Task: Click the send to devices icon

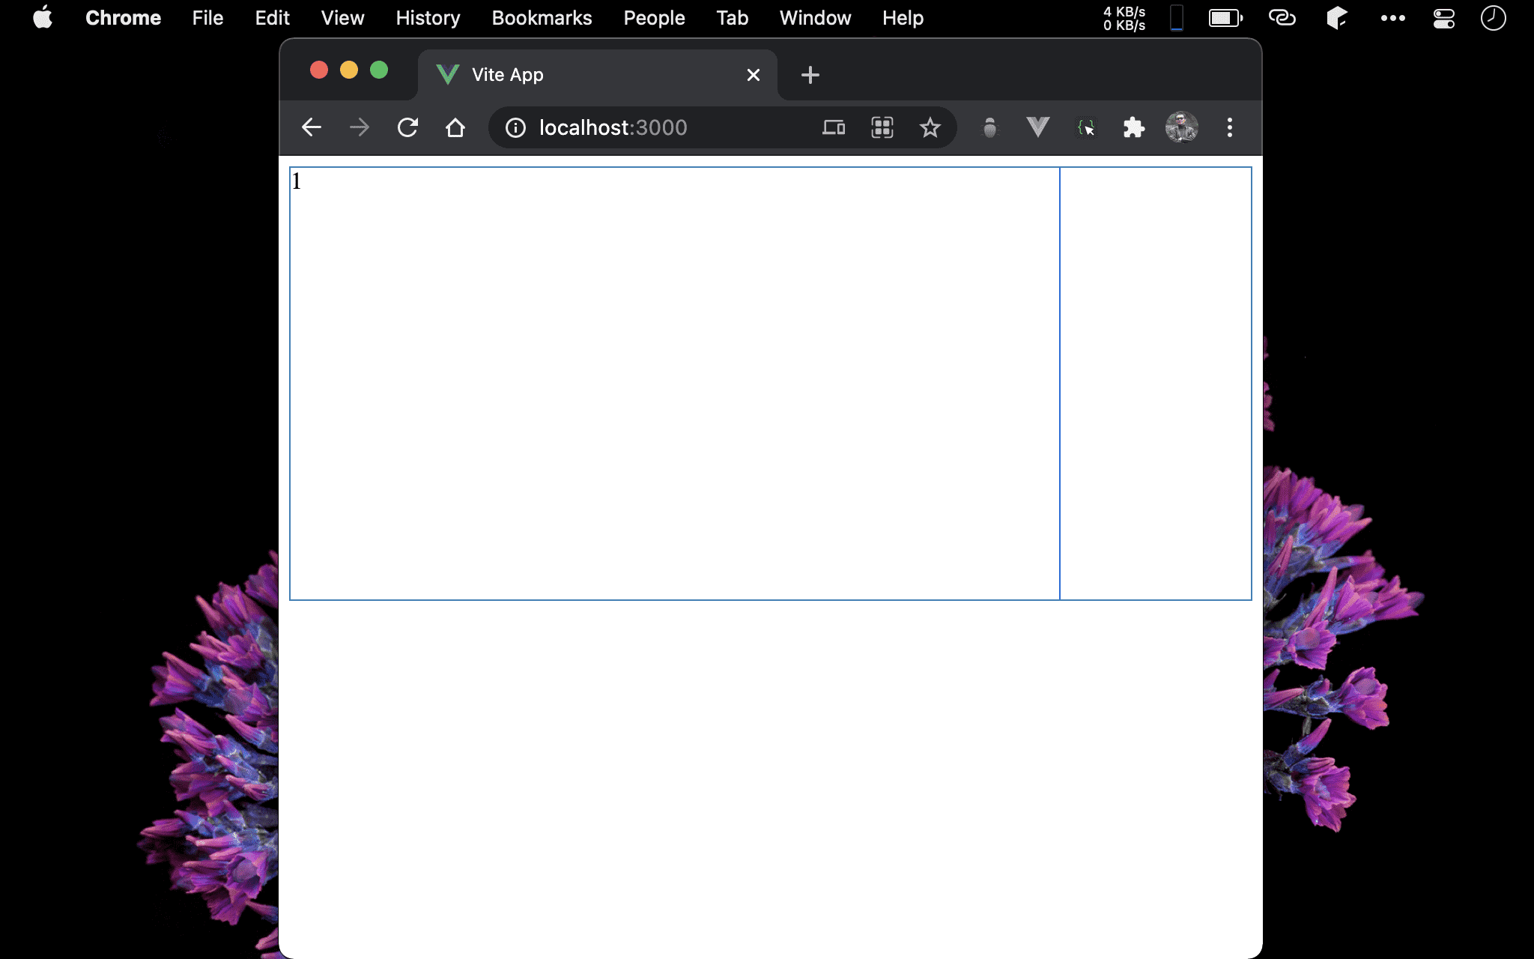Action: [x=833, y=127]
